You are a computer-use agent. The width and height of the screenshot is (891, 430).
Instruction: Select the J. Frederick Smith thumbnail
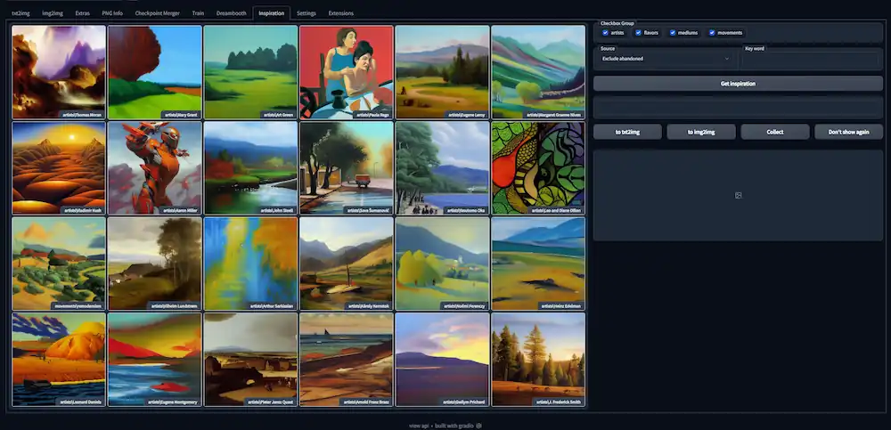tap(538, 360)
